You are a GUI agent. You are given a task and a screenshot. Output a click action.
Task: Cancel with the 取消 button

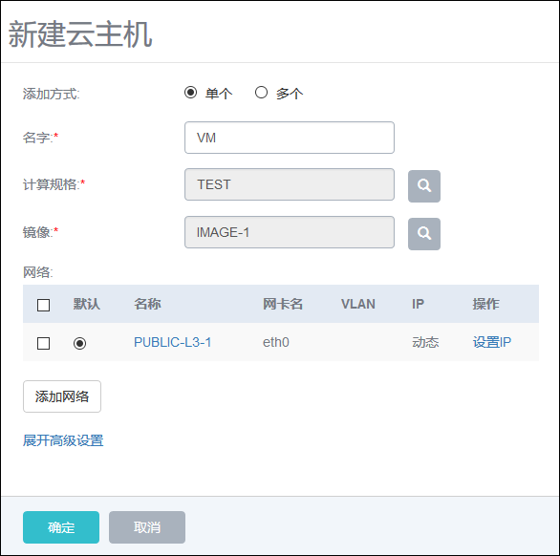[147, 527]
